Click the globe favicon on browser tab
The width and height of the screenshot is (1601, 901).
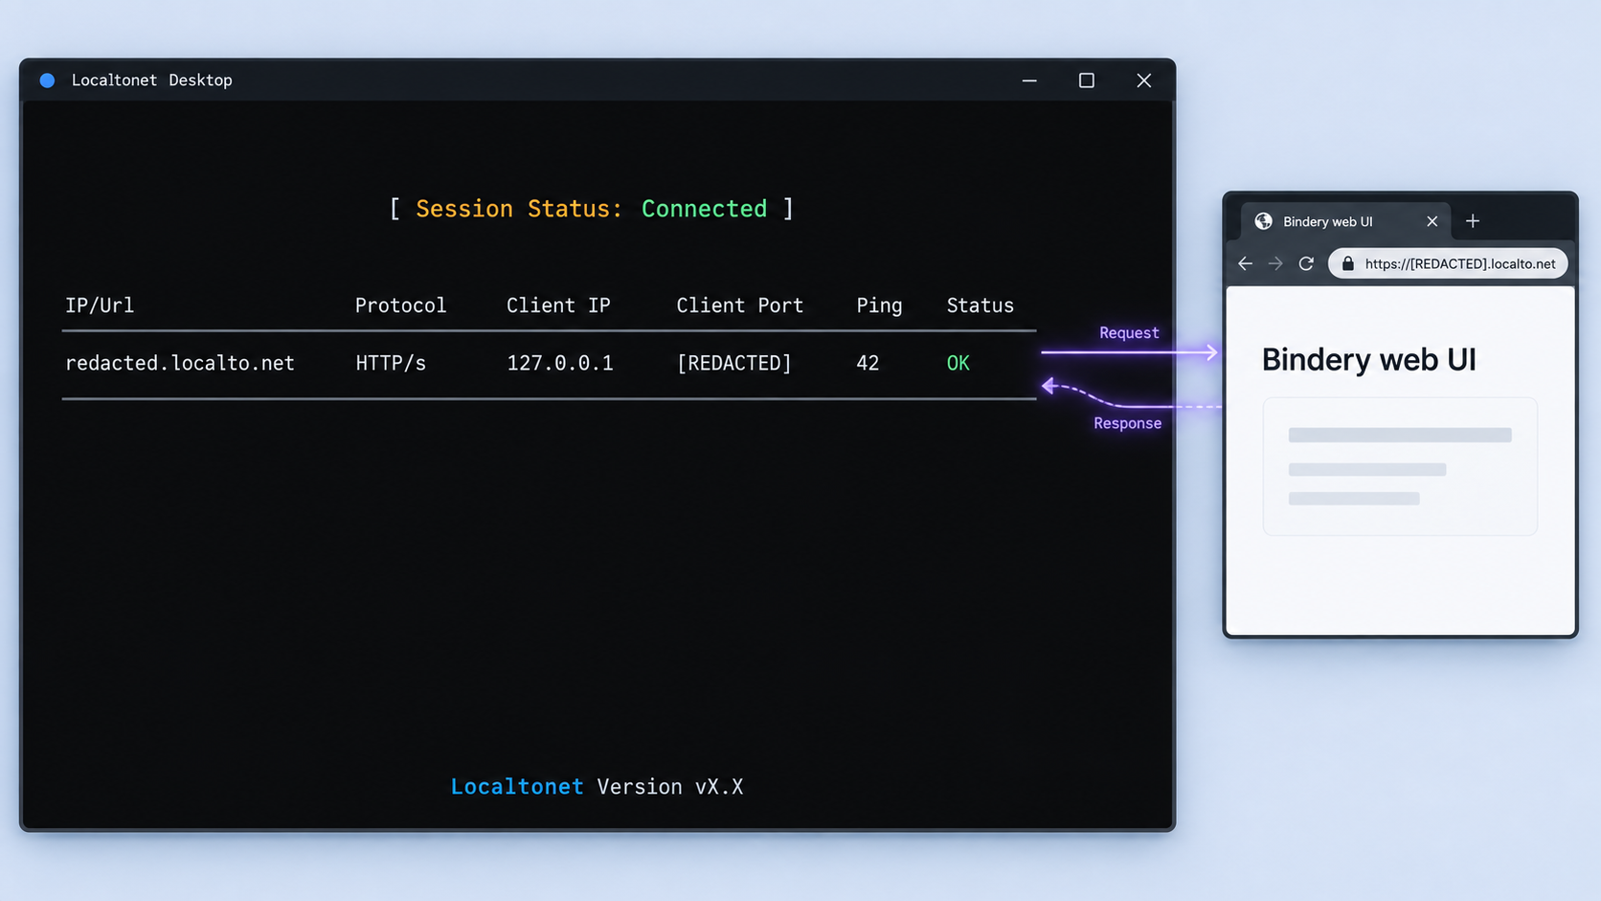point(1264,221)
